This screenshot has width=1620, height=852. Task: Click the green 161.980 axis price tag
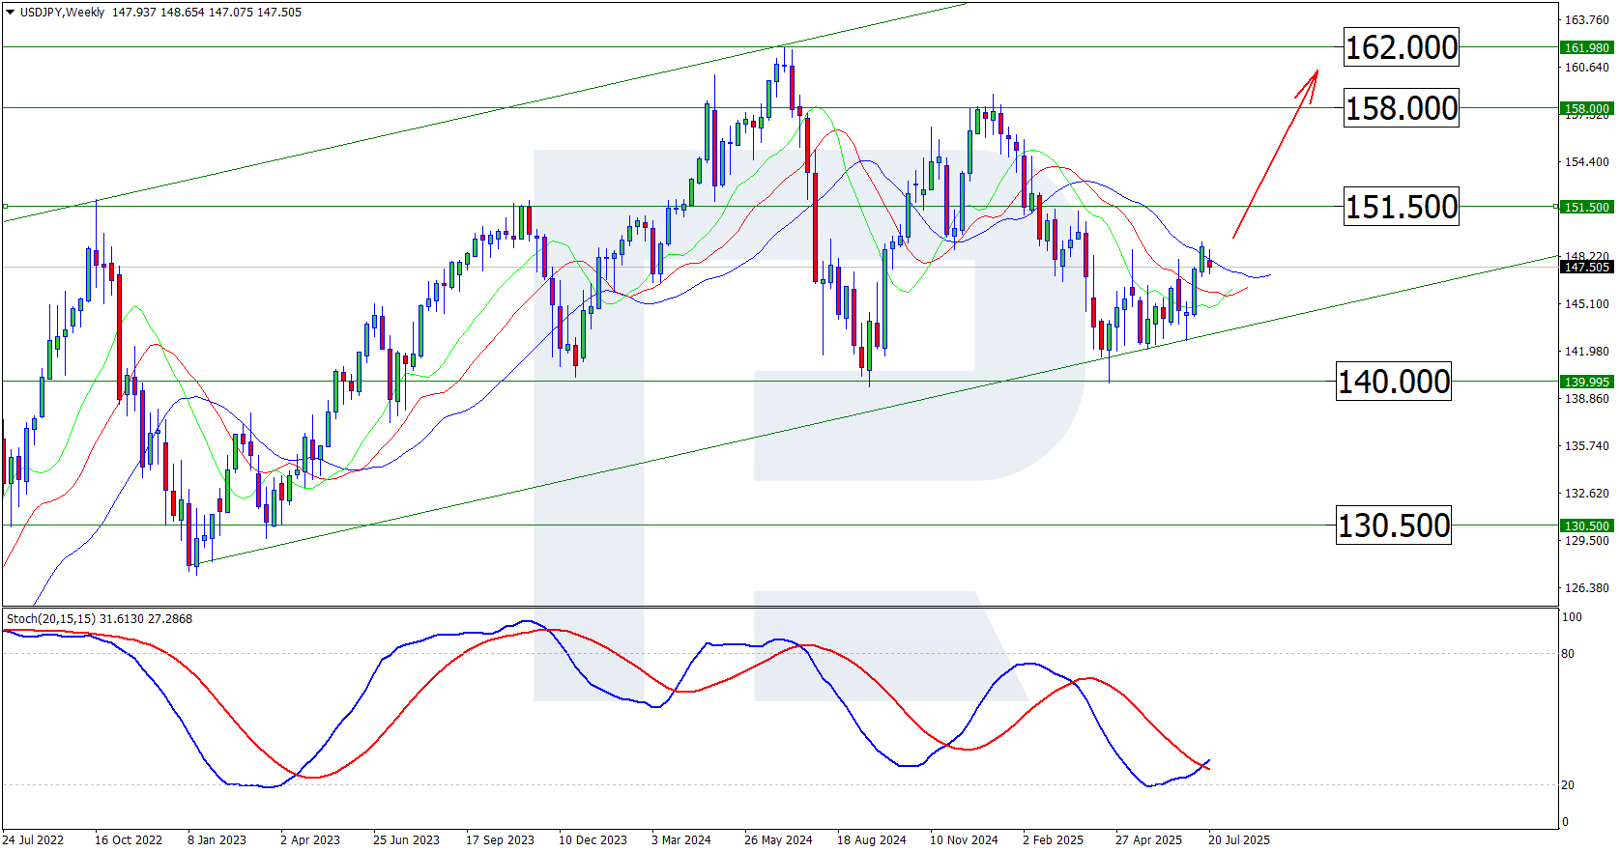click(1586, 47)
